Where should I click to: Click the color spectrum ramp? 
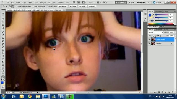point(161,24)
